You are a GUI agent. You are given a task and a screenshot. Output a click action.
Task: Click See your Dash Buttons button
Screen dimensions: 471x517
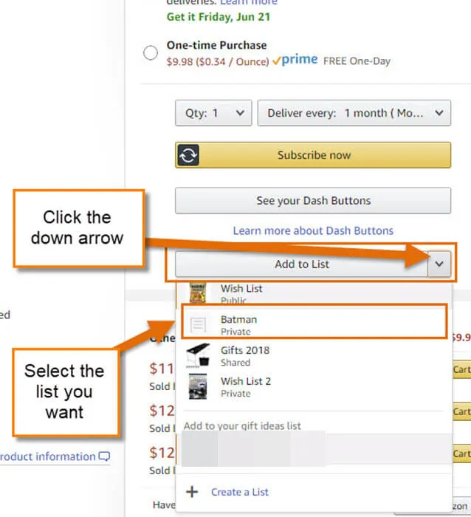click(313, 200)
